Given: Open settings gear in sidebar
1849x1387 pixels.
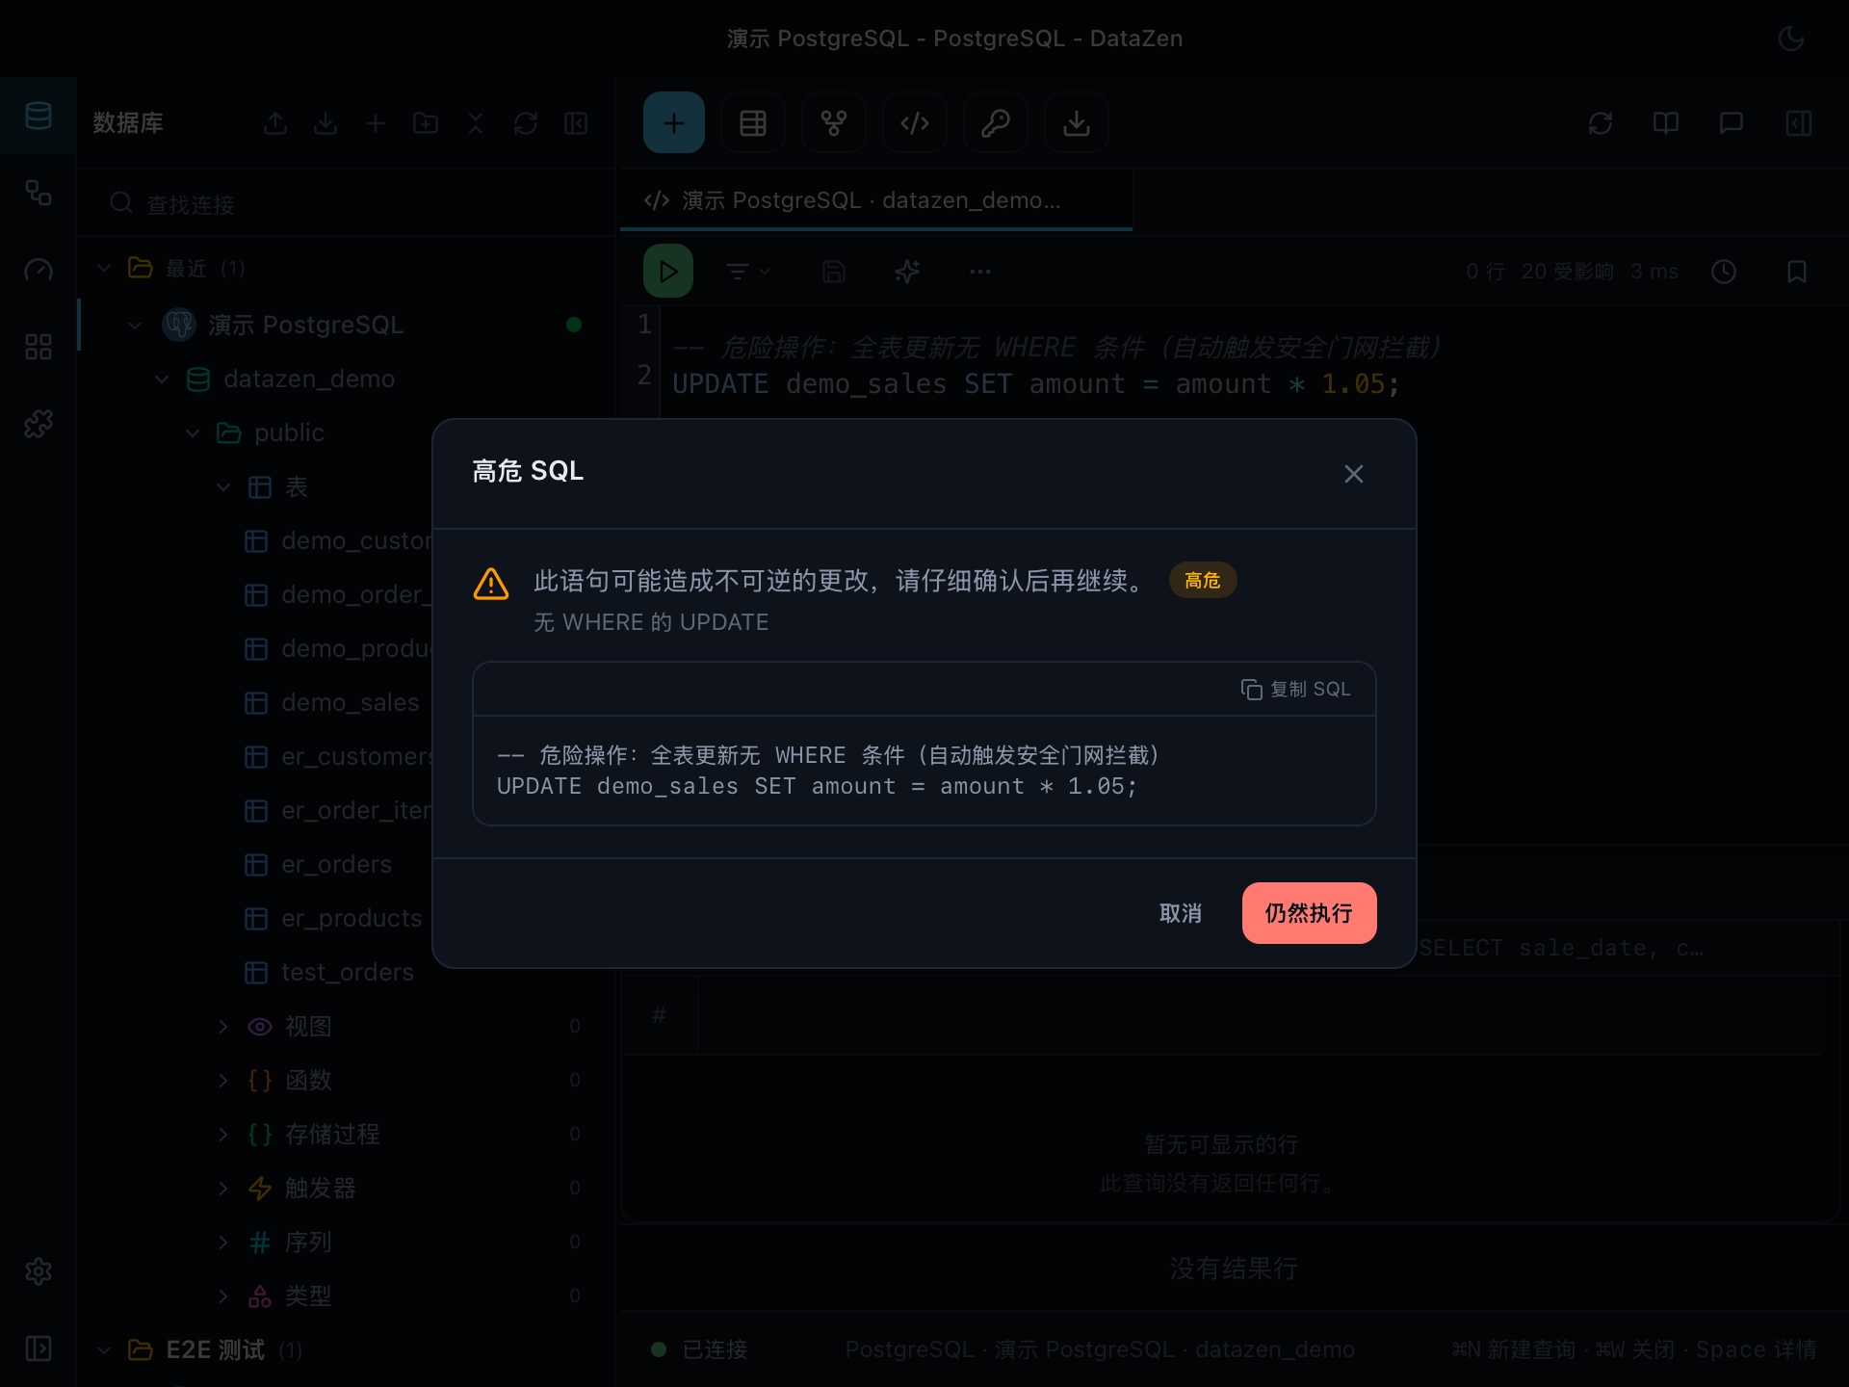Looking at the screenshot, I should pyautogui.click(x=39, y=1271).
